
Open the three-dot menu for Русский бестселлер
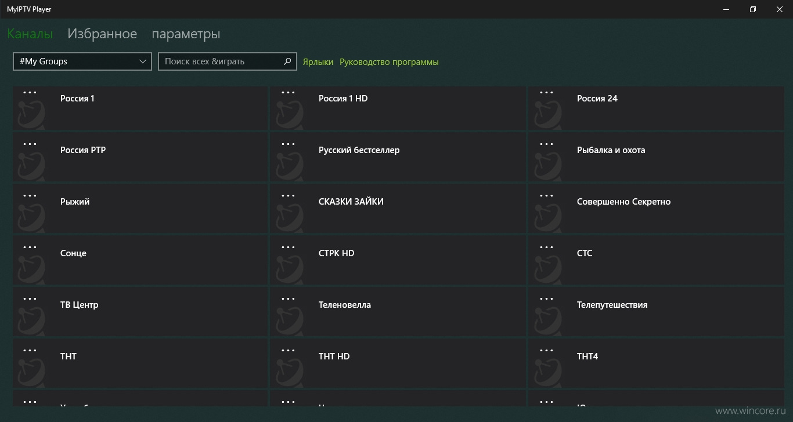tap(288, 144)
